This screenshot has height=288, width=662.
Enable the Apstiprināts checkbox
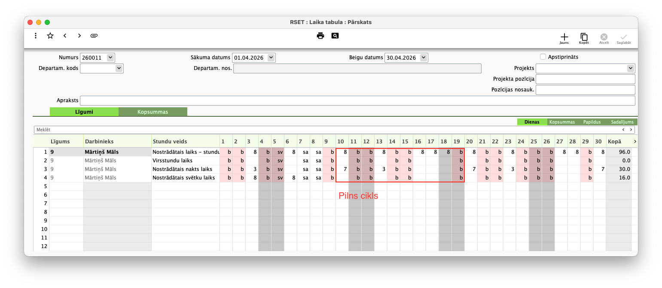click(543, 57)
